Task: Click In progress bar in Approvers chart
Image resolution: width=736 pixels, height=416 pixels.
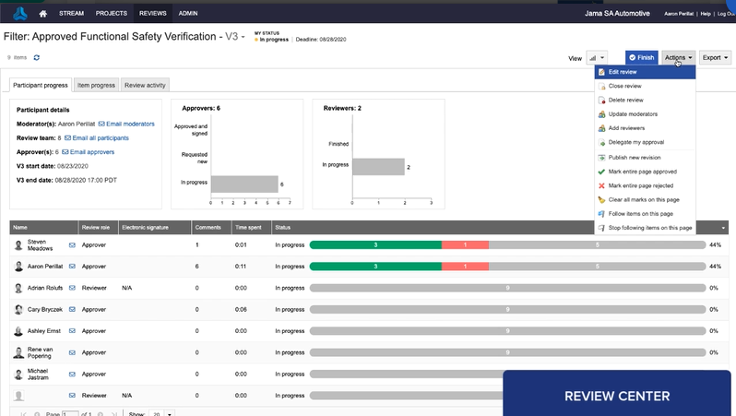Action: (244, 184)
